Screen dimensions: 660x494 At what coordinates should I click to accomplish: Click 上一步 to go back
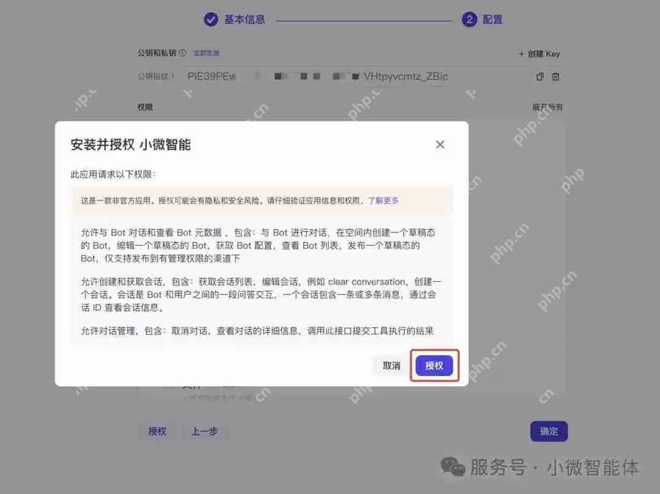click(x=206, y=431)
